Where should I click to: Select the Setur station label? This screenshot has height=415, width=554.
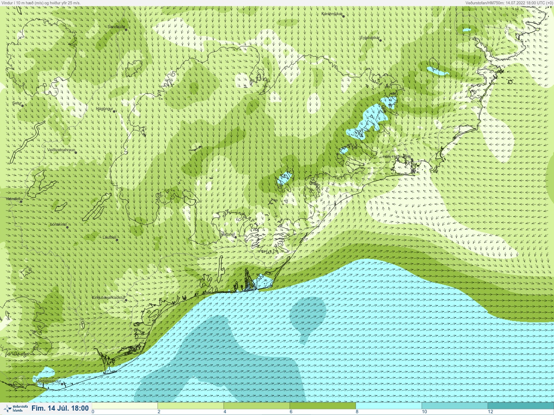click(17, 104)
